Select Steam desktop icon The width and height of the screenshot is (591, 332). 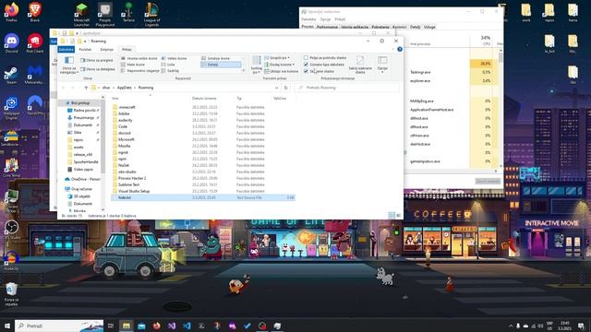(11, 76)
